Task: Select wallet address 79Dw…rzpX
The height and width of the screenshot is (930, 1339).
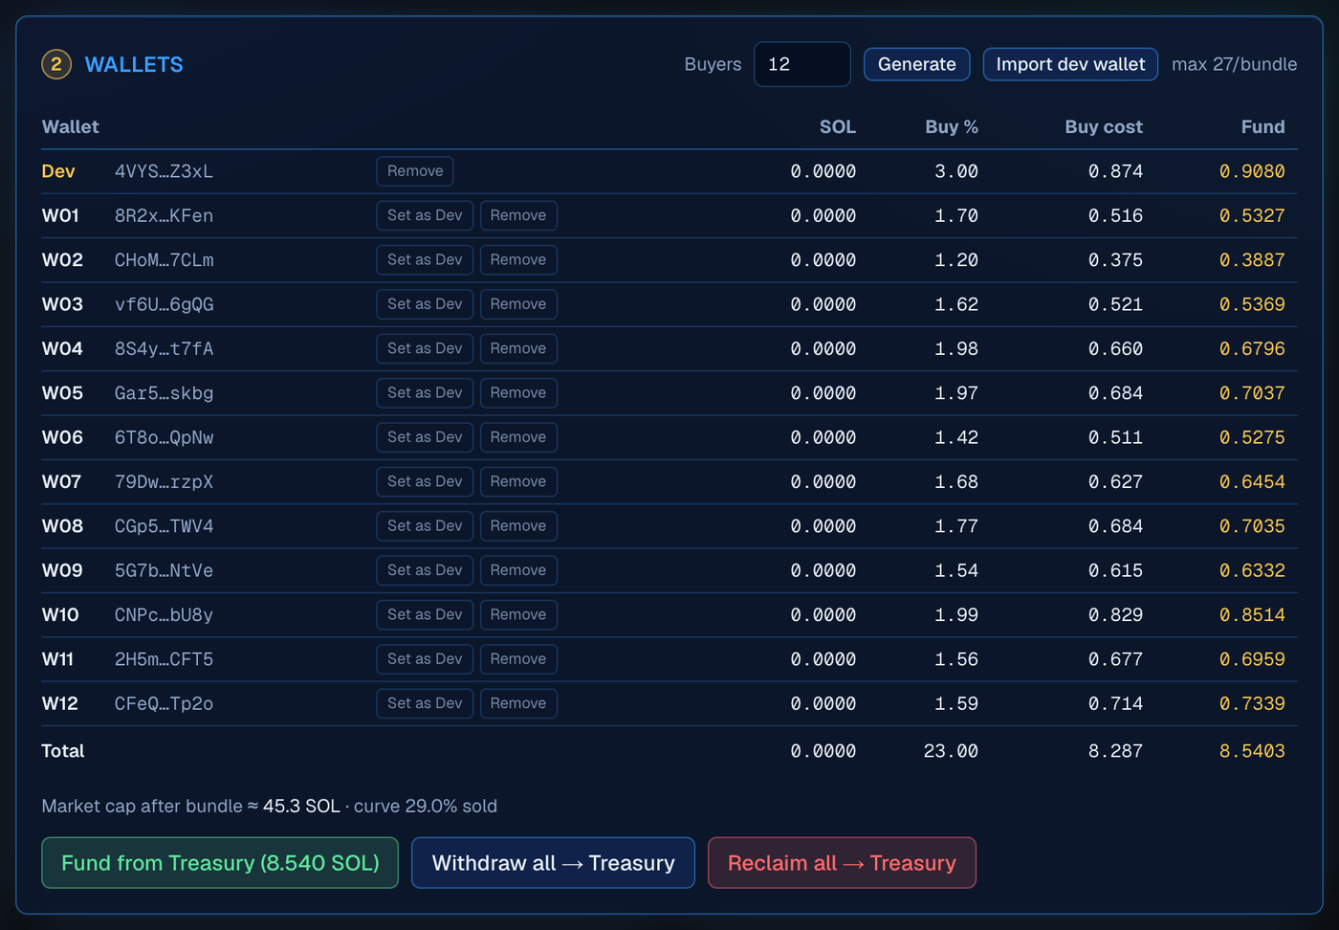Action: pos(164,482)
